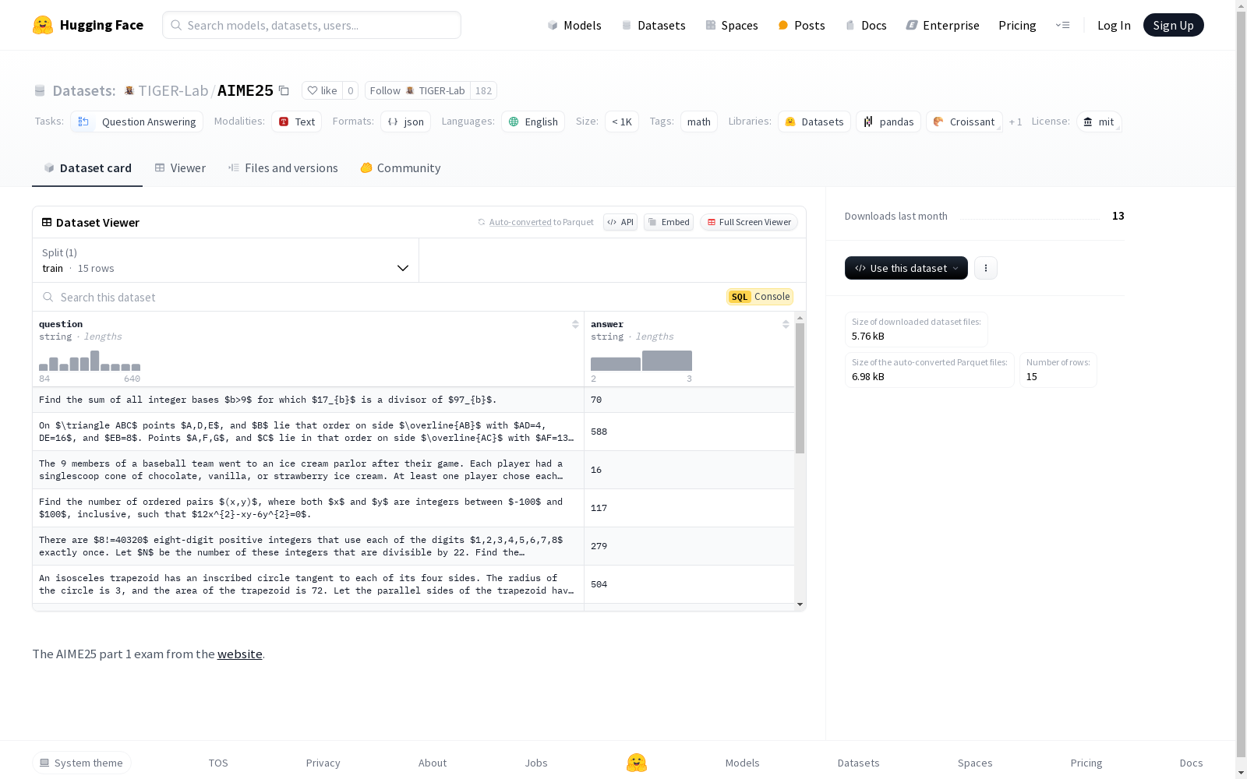The width and height of the screenshot is (1247, 779).
Task: Click the Sign Up button
Action: click(x=1173, y=25)
